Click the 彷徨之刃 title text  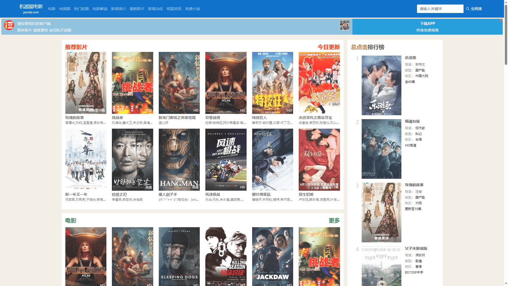tap(119, 195)
